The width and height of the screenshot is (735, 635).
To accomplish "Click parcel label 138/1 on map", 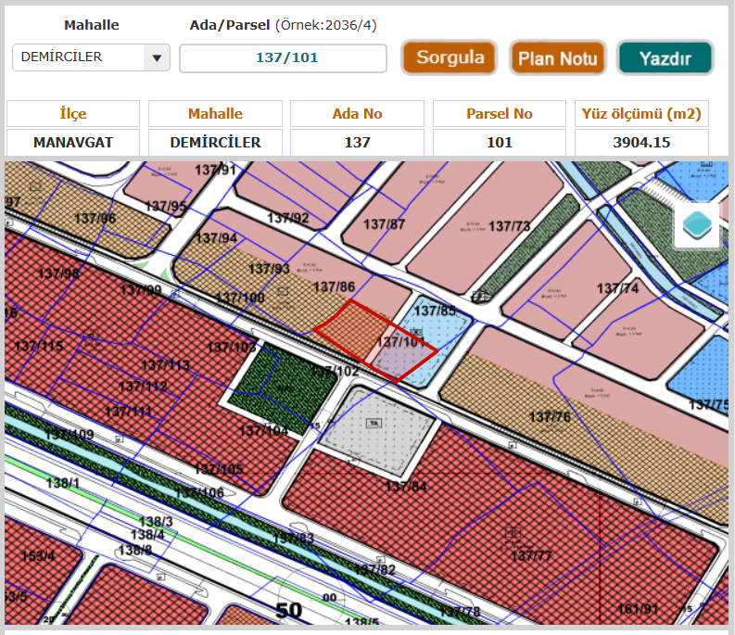I will pos(63,483).
